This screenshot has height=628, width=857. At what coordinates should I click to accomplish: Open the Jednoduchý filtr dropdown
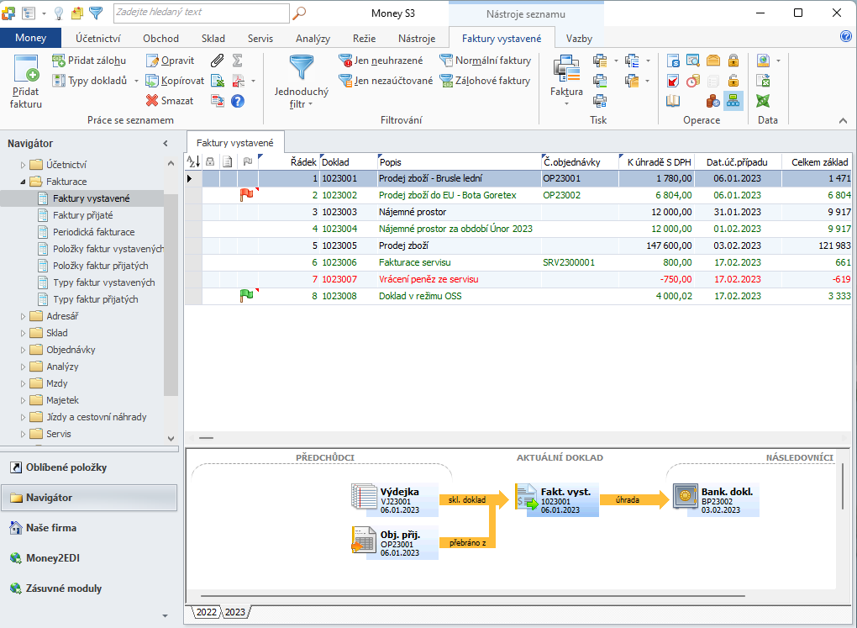pos(301,82)
